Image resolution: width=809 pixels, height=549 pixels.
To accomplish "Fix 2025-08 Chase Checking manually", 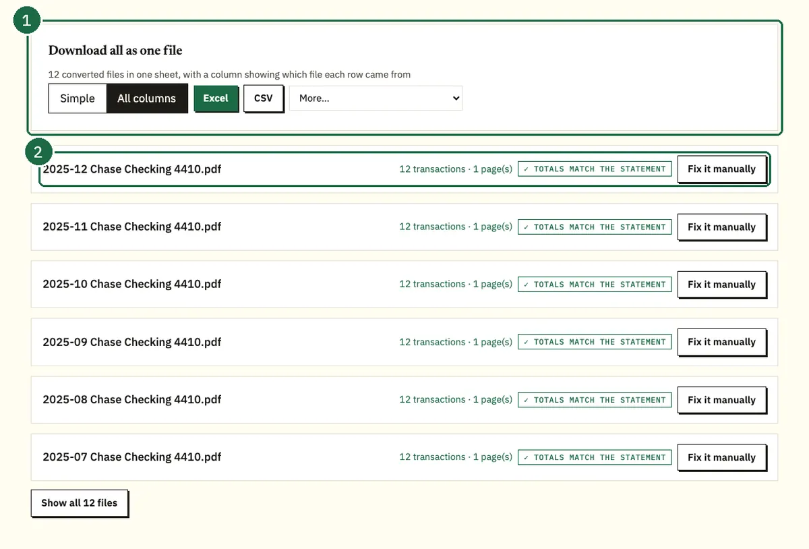I will [721, 400].
